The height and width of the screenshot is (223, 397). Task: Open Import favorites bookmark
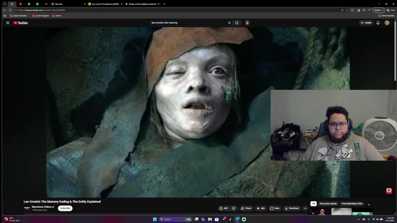tap(18, 15)
